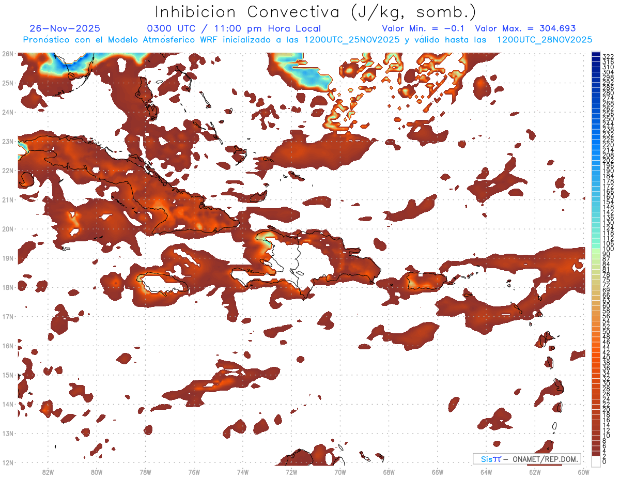Click the '60W' longitude label
620x479 pixels.
point(584,472)
